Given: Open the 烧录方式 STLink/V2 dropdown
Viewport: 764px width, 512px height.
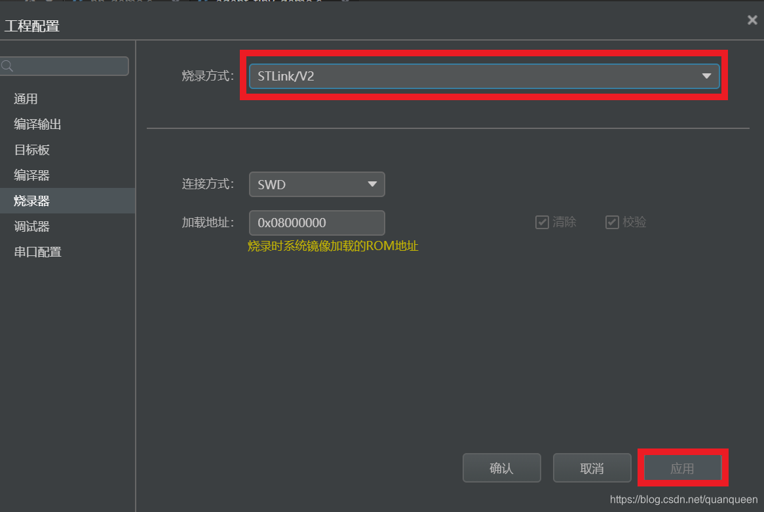Looking at the screenshot, I should [x=484, y=76].
